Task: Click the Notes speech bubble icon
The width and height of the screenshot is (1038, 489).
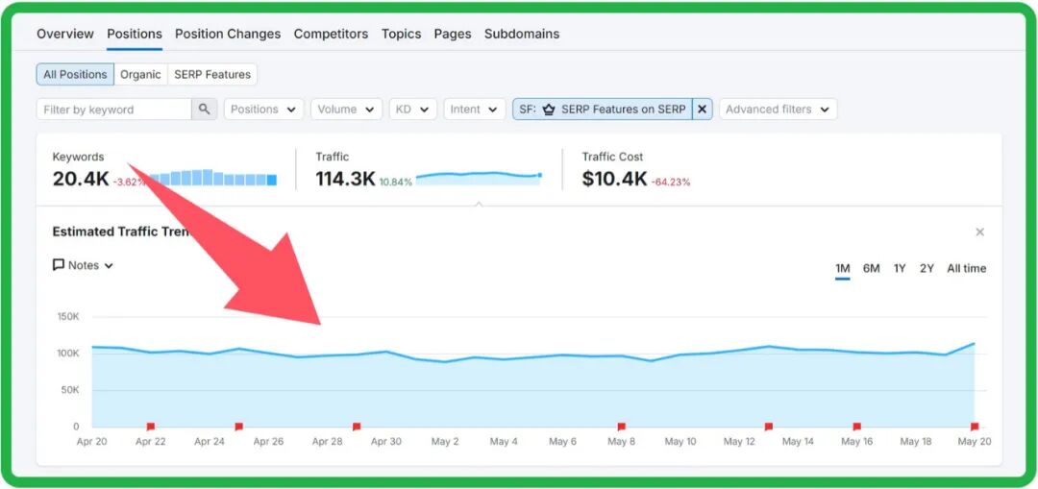Action: coord(59,265)
